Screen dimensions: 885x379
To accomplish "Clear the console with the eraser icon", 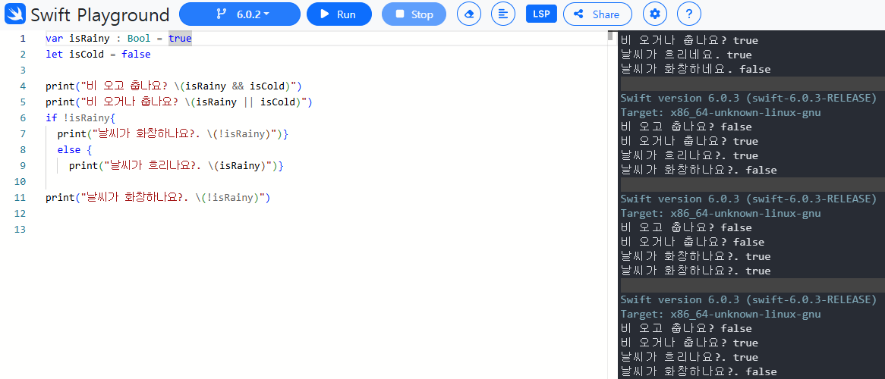I will [469, 14].
